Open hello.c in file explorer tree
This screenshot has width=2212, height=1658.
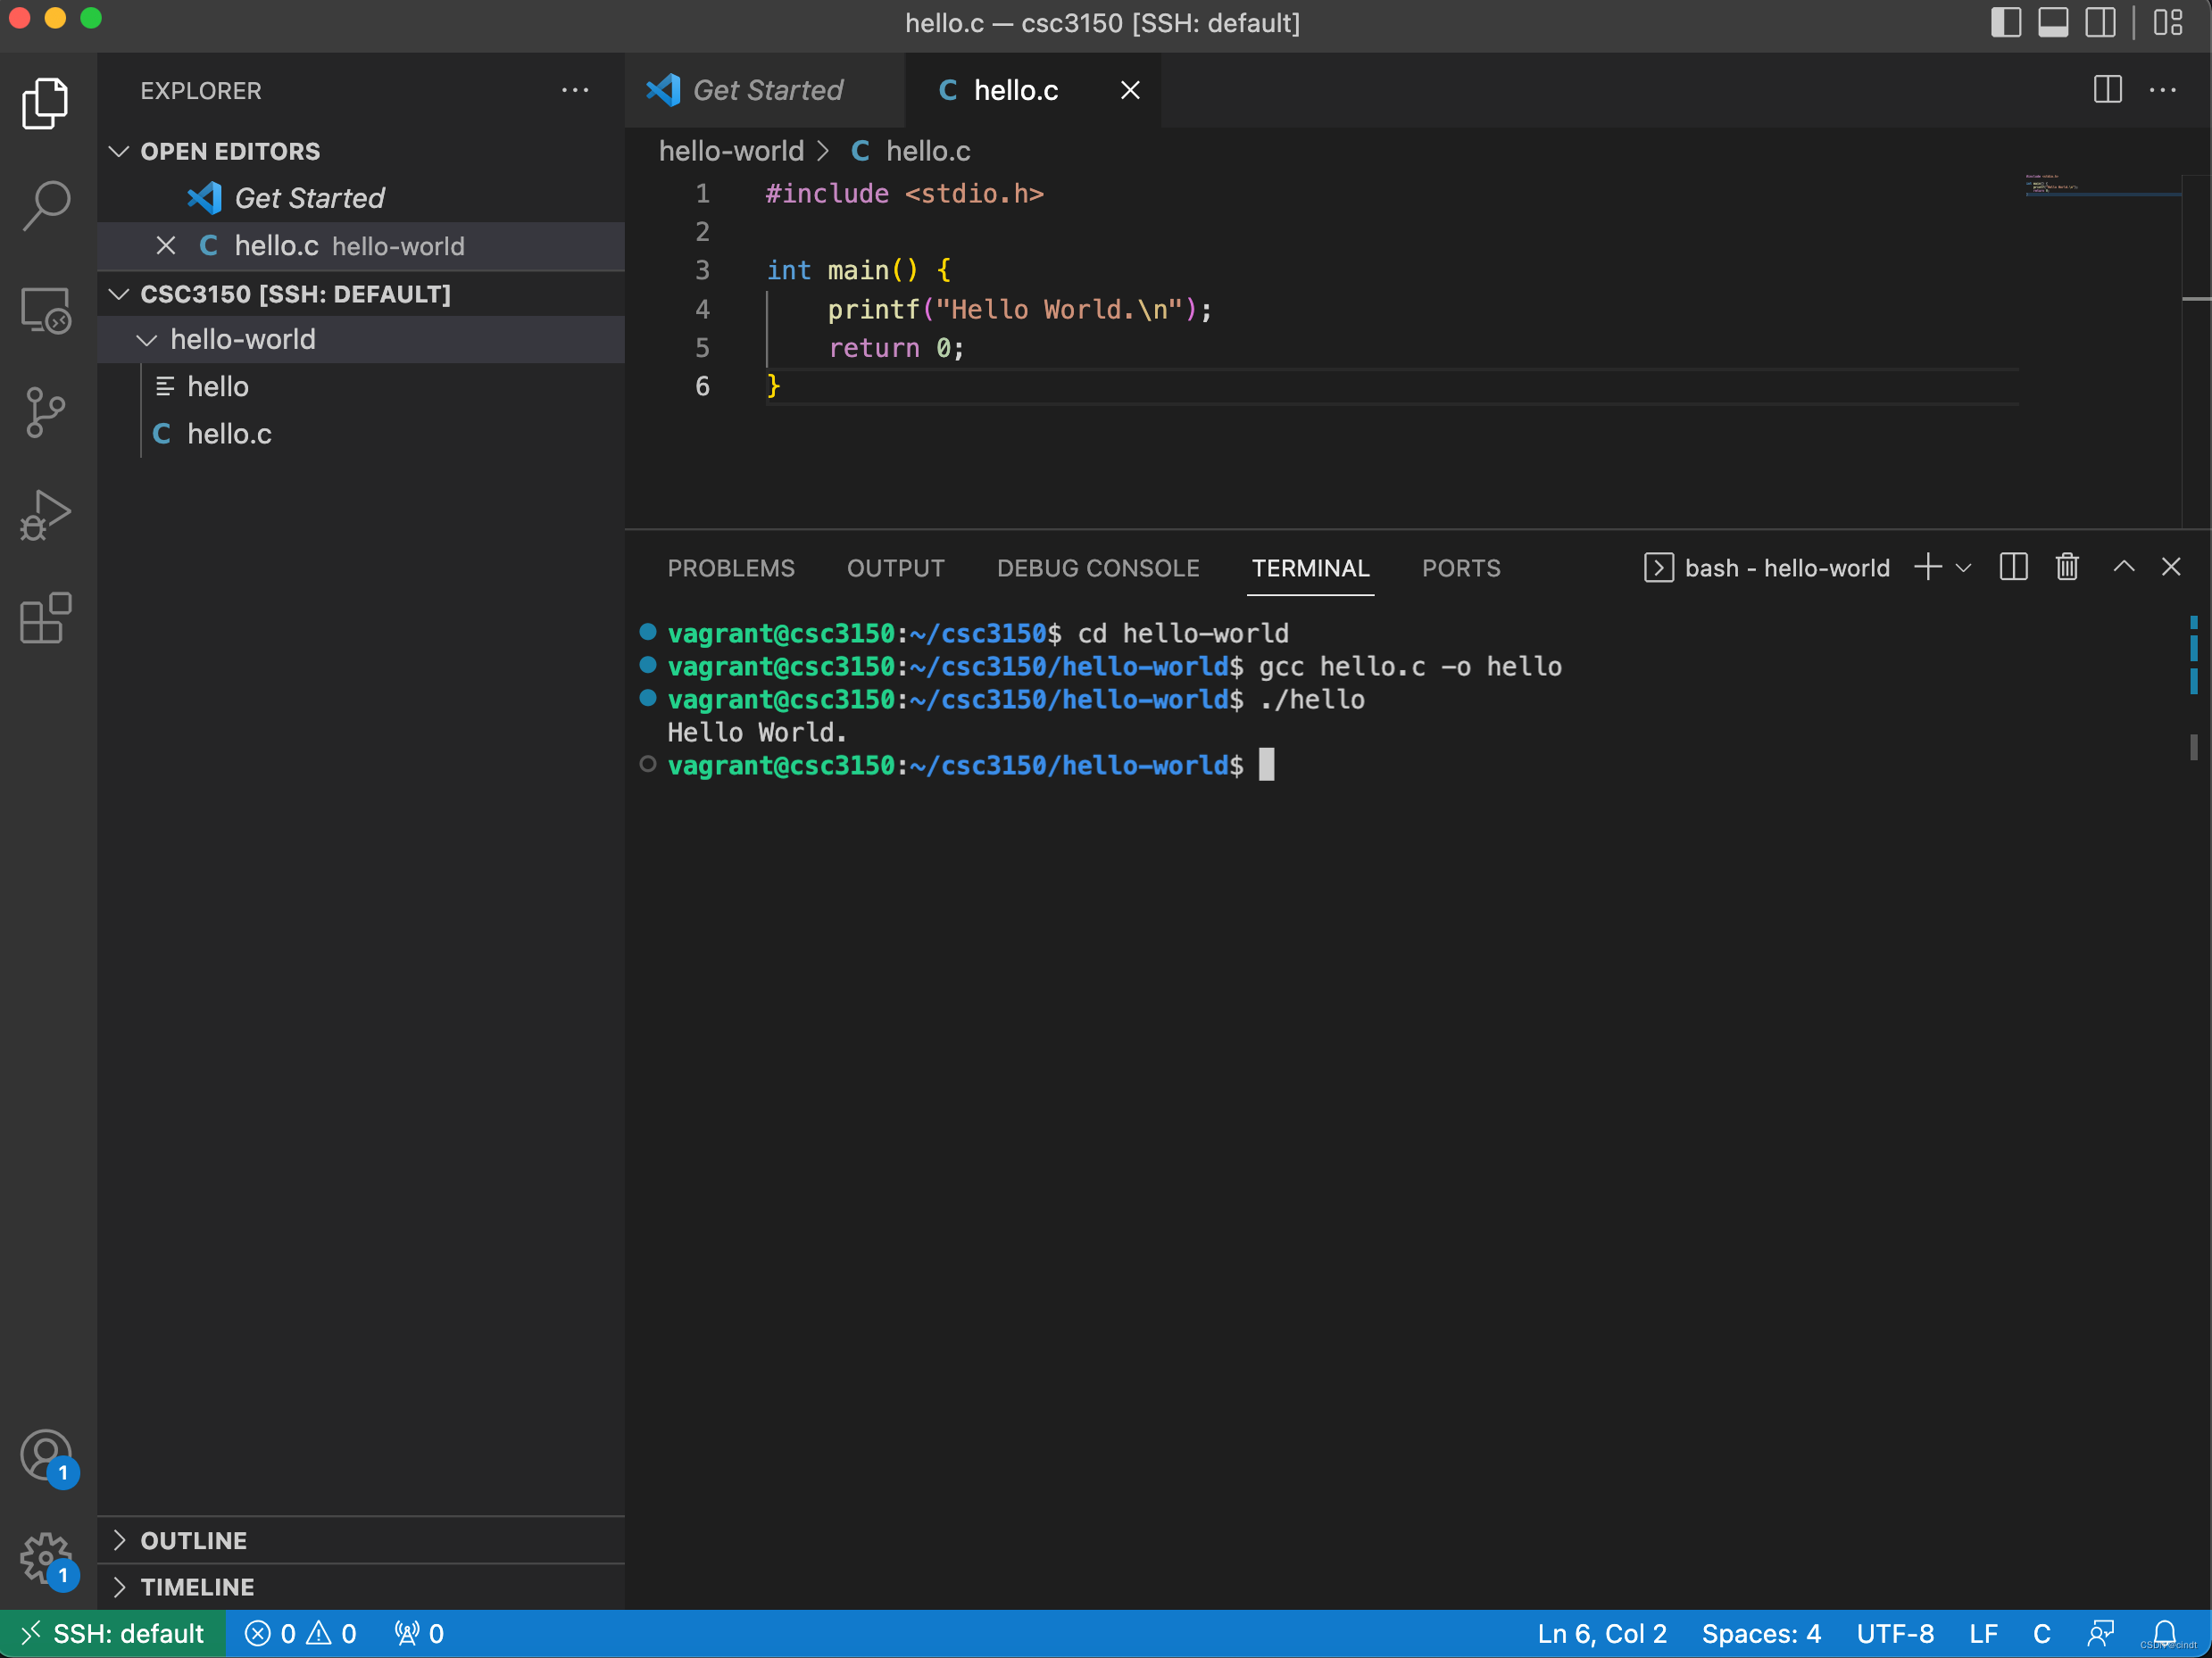[229, 434]
